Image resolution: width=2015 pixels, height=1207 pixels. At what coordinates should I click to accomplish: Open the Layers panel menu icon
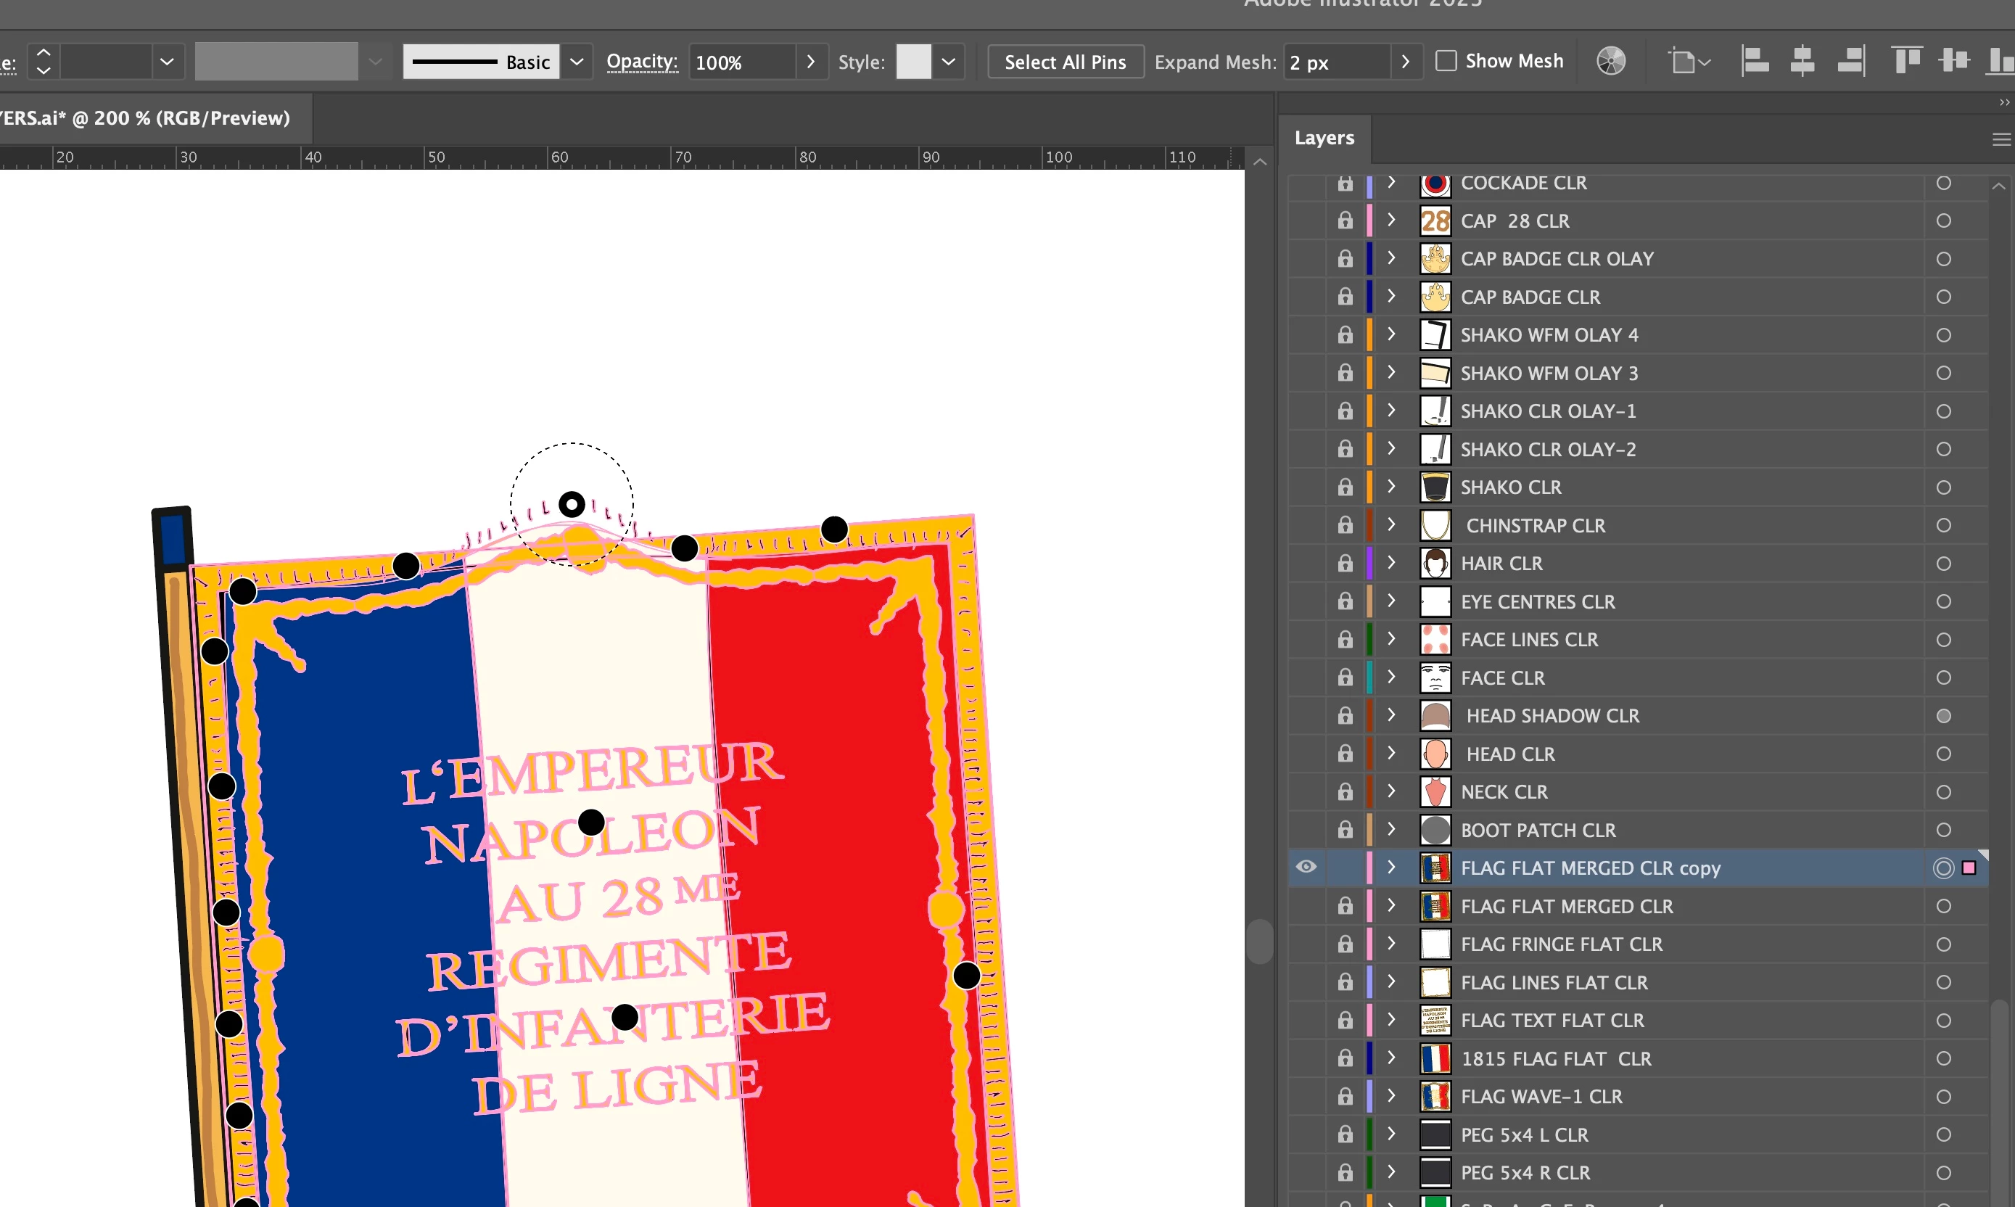(2000, 139)
